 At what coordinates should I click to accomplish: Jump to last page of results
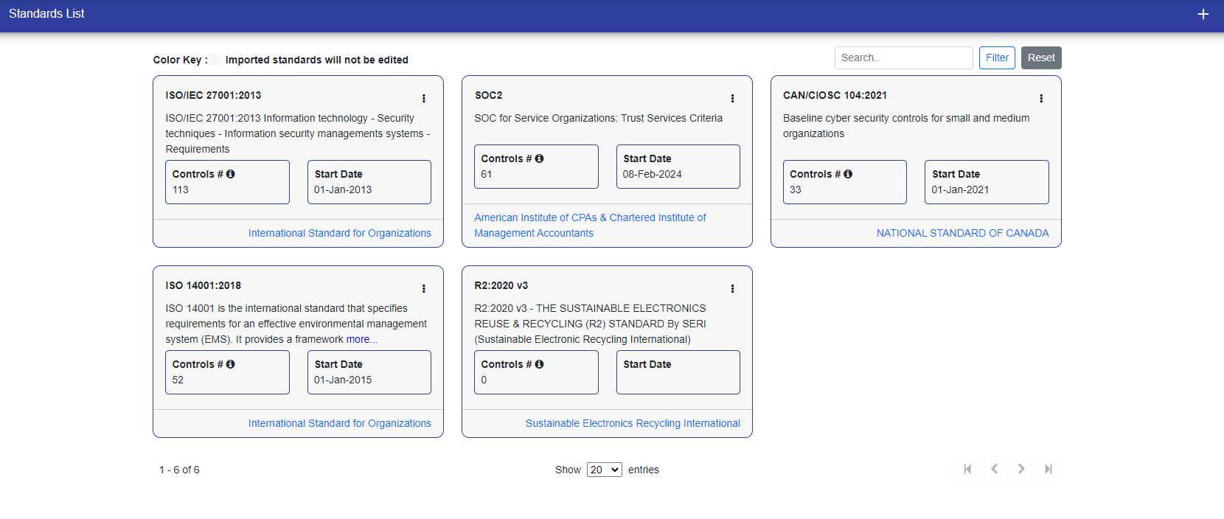click(1048, 469)
